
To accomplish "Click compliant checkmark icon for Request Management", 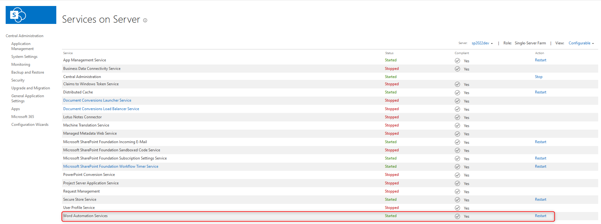I will [x=457, y=192].
